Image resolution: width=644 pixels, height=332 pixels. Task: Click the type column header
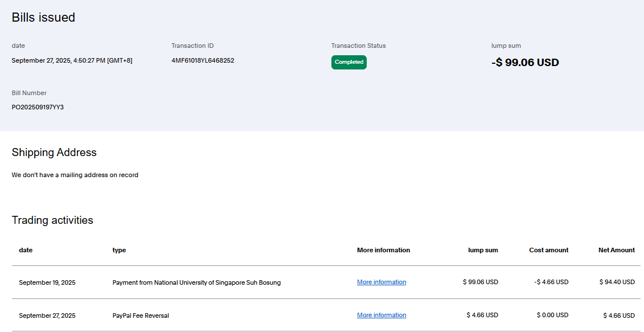tap(119, 250)
